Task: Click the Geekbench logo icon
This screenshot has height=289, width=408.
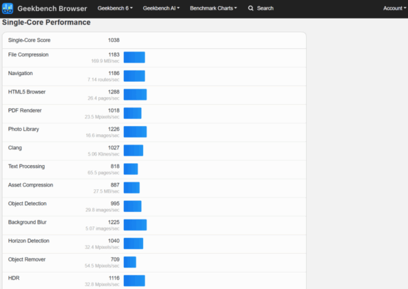Action: click(x=8, y=8)
